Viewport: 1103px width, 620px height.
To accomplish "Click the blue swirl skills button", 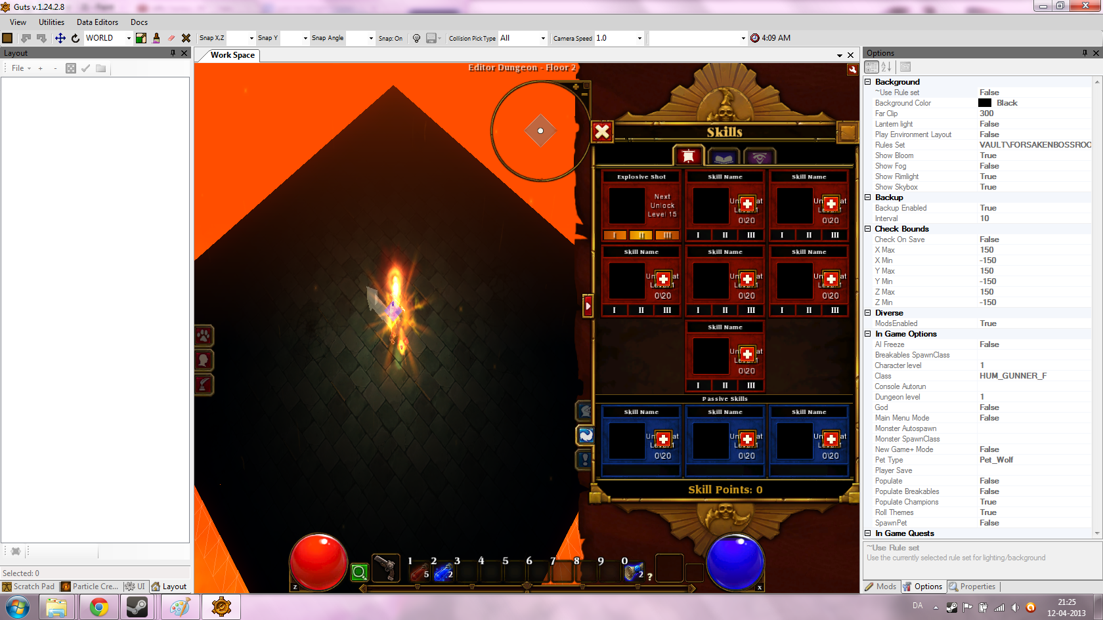I will tap(585, 434).
